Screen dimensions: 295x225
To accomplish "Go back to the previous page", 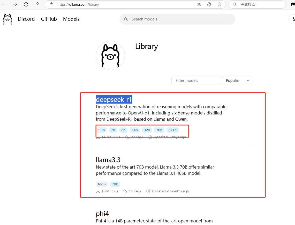I will click(x=4, y=4).
